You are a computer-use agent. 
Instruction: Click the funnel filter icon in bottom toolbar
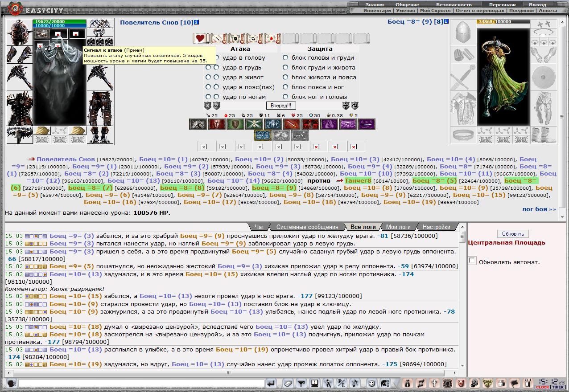pos(301,383)
